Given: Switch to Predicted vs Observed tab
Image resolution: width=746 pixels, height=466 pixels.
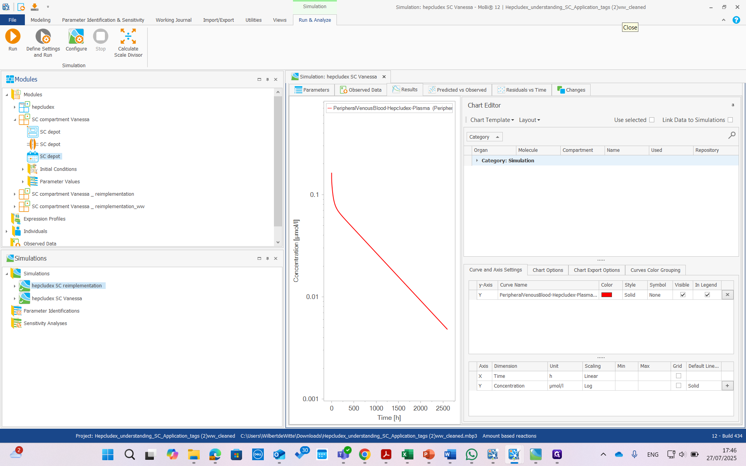Looking at the screenshot, I should point(457,90).
